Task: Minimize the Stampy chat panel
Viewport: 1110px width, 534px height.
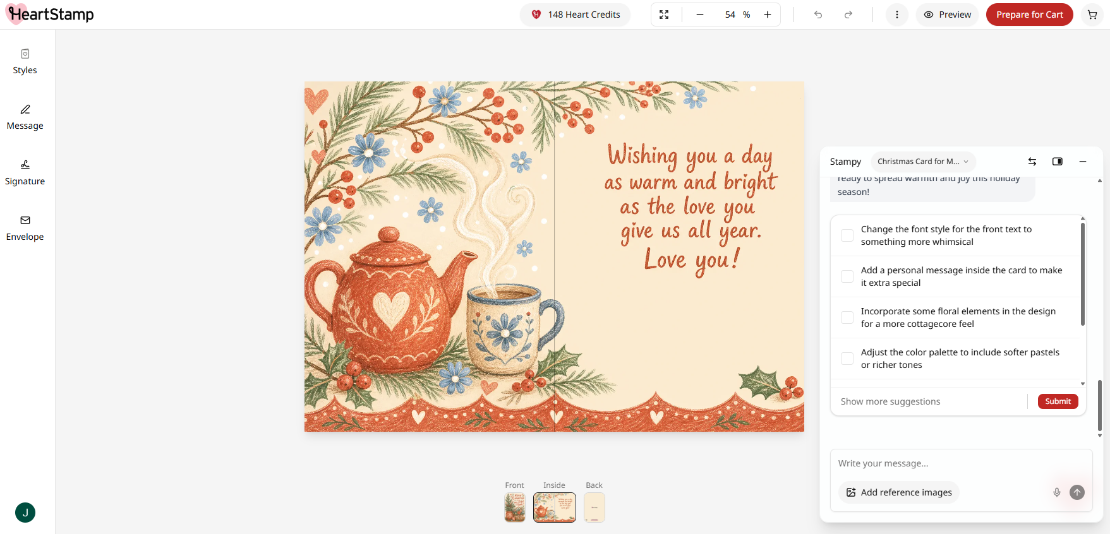Action: point(1083,162)
